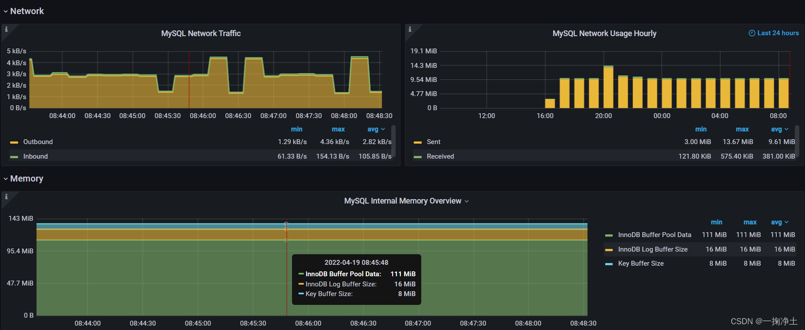
Task: Click Received min value 121.80 KiB
Action: [695, 156]
